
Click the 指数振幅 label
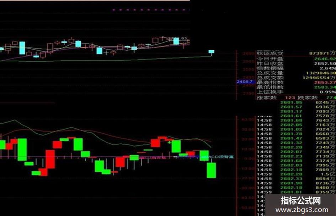(x=270, y=68)
